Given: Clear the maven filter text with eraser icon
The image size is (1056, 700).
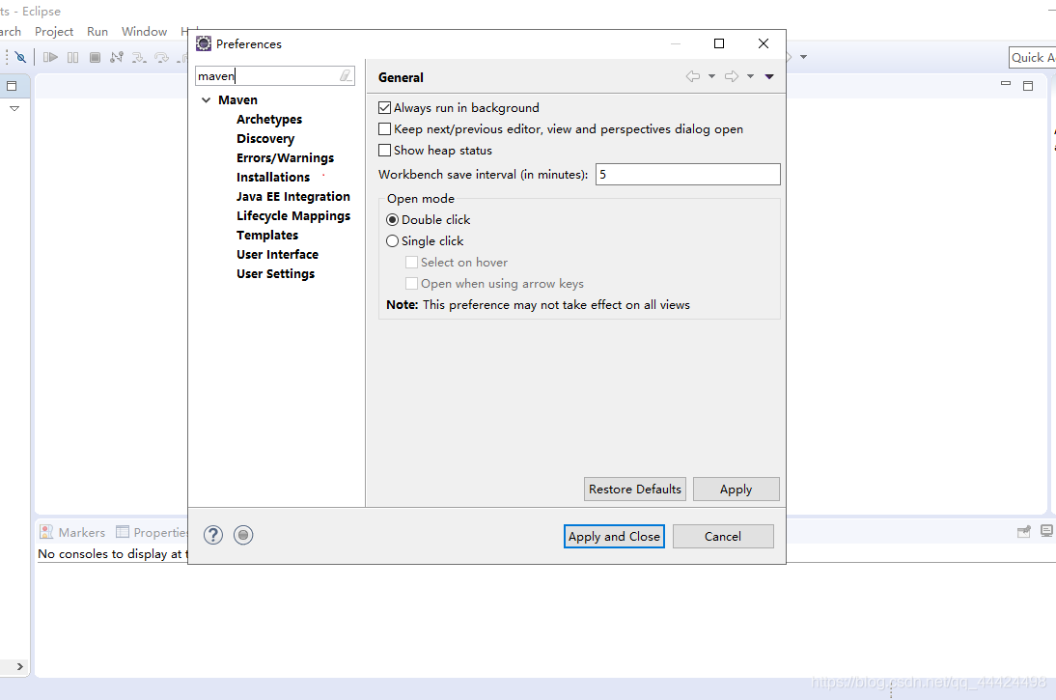Looking at the screenshot, I should tap(346, 75).
